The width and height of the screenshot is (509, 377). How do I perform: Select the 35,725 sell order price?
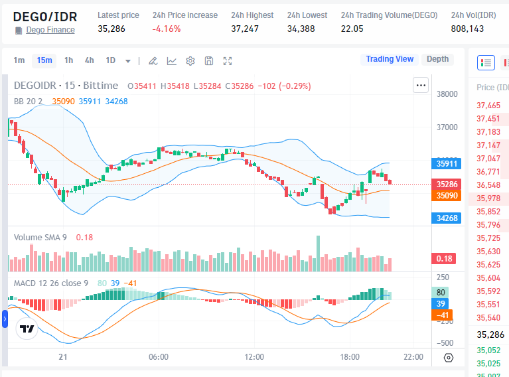(x=488, y=238)
